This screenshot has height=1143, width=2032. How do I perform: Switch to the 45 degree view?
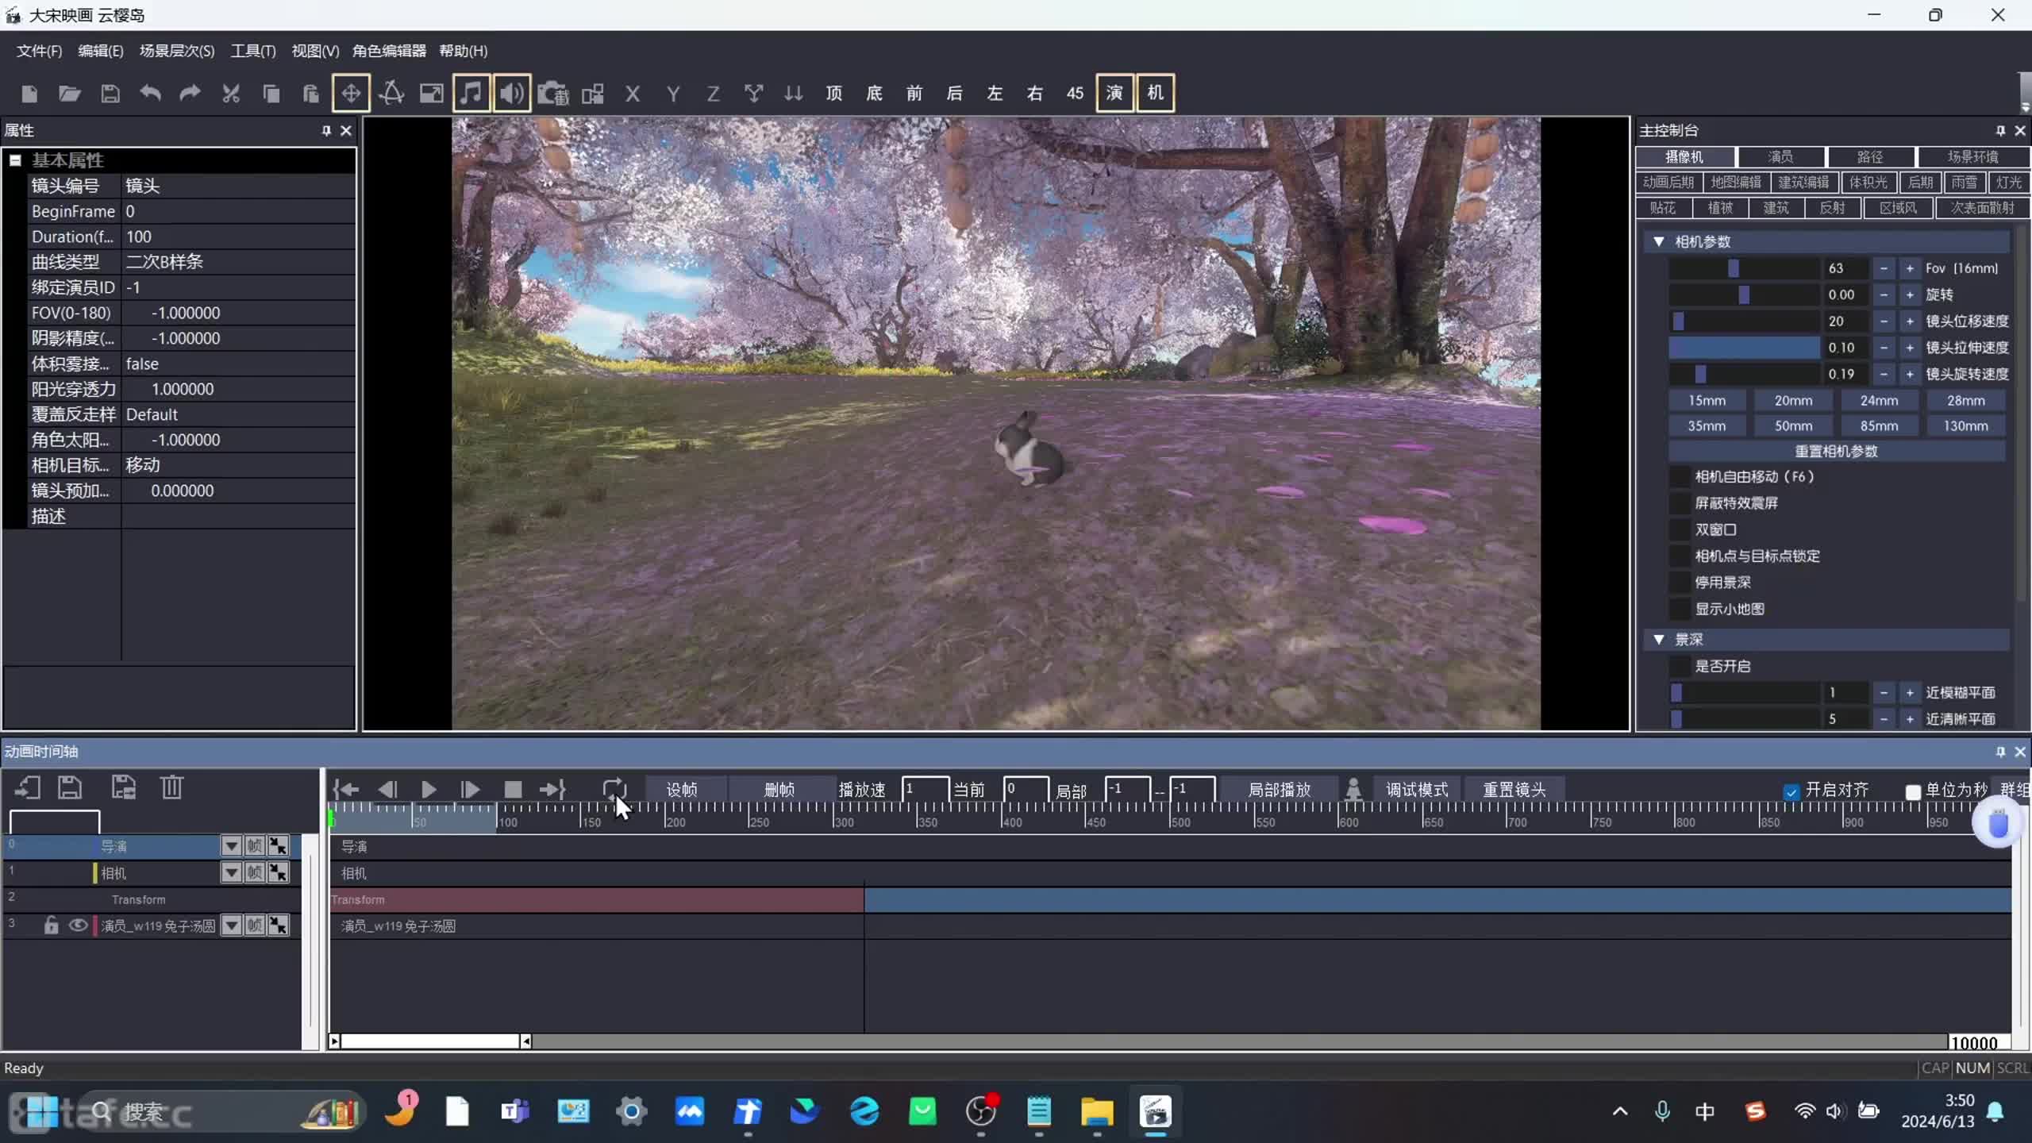pyautogui.click(x=1075, y=94)
